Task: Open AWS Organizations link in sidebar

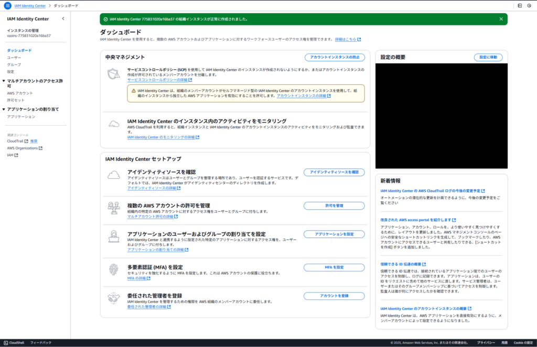Action: (22, 148)
